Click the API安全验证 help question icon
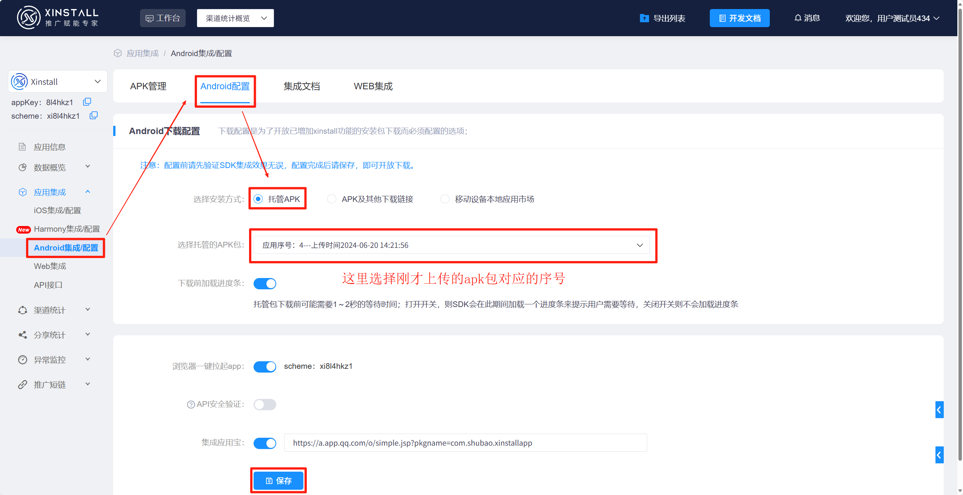Image resolution: width=963 pixels, height=495 pixels. (x=191, y=405)
